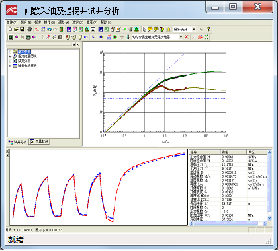Switch to the 工具软件 tab

pos(39,141)
